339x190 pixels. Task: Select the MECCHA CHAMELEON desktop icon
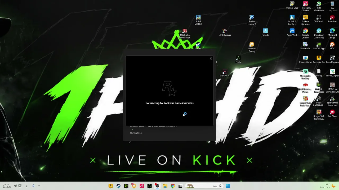tap(332, 88)
